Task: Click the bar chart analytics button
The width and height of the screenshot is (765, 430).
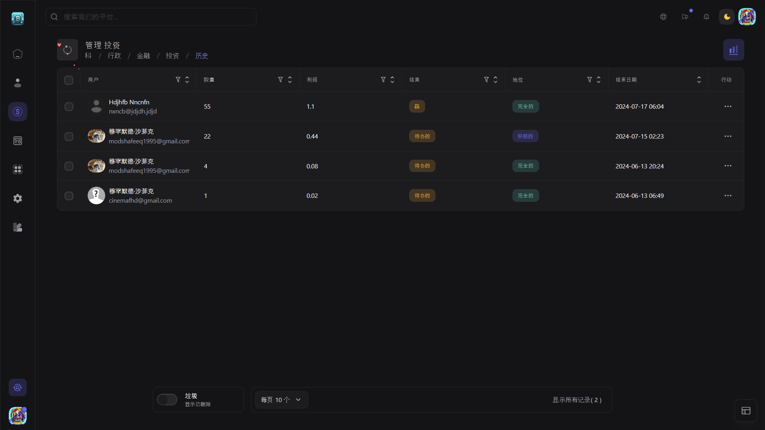Action: coord(734,50)
